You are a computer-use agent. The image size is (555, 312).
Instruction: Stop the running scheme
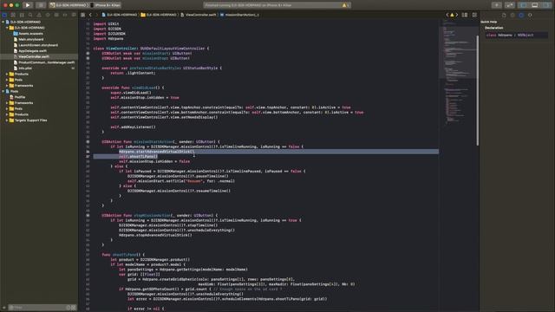coord(41,5)
